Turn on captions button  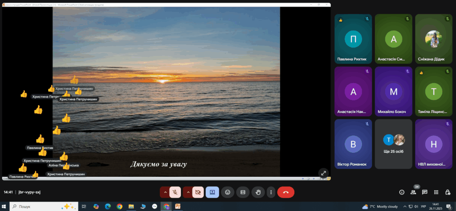pos(243,192)
